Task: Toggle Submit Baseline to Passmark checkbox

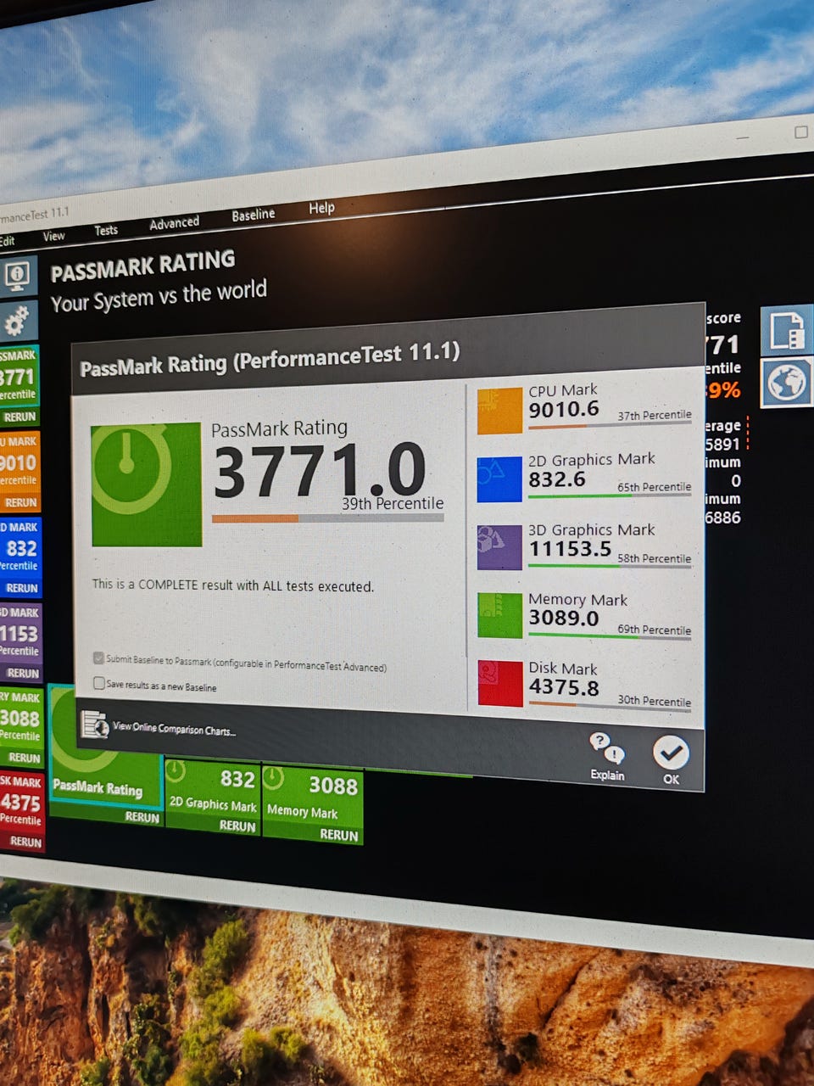Action: point(98,658)
